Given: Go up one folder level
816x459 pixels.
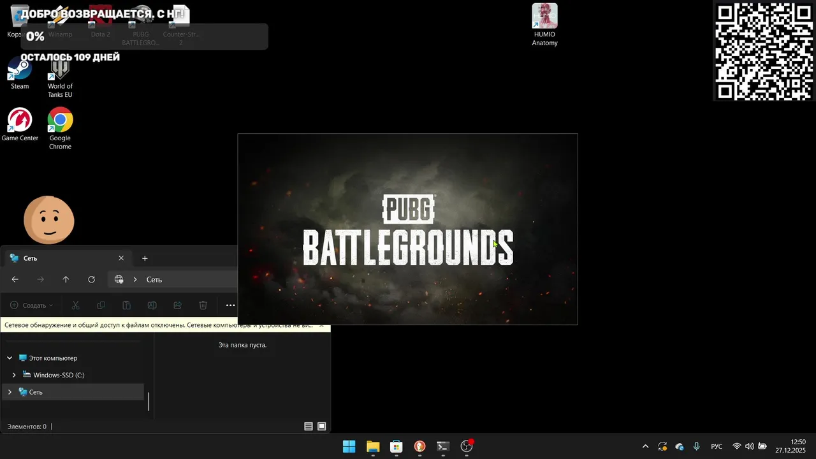Looking at the screenshot, I should tap(66, 279).
